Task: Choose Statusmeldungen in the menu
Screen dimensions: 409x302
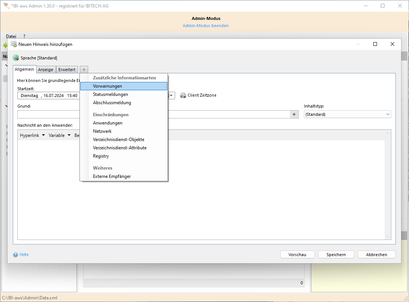Action: click(x=110, y=94)
